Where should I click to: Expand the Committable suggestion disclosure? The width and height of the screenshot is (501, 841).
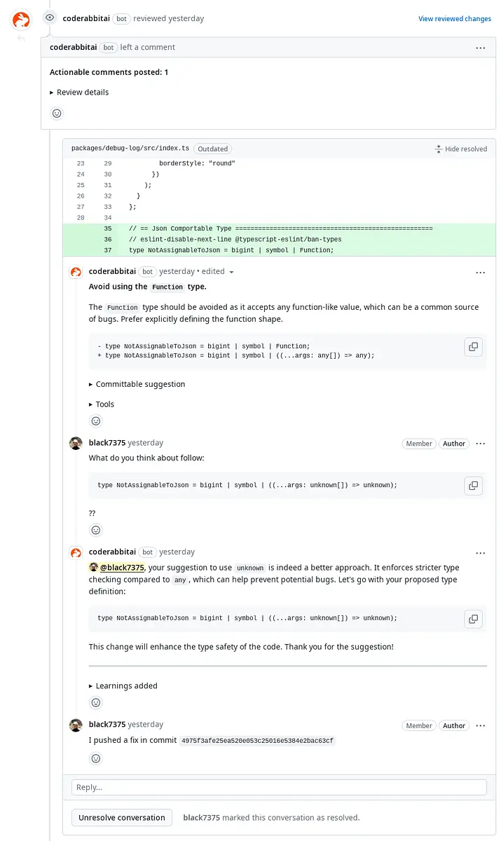point(137,384)
